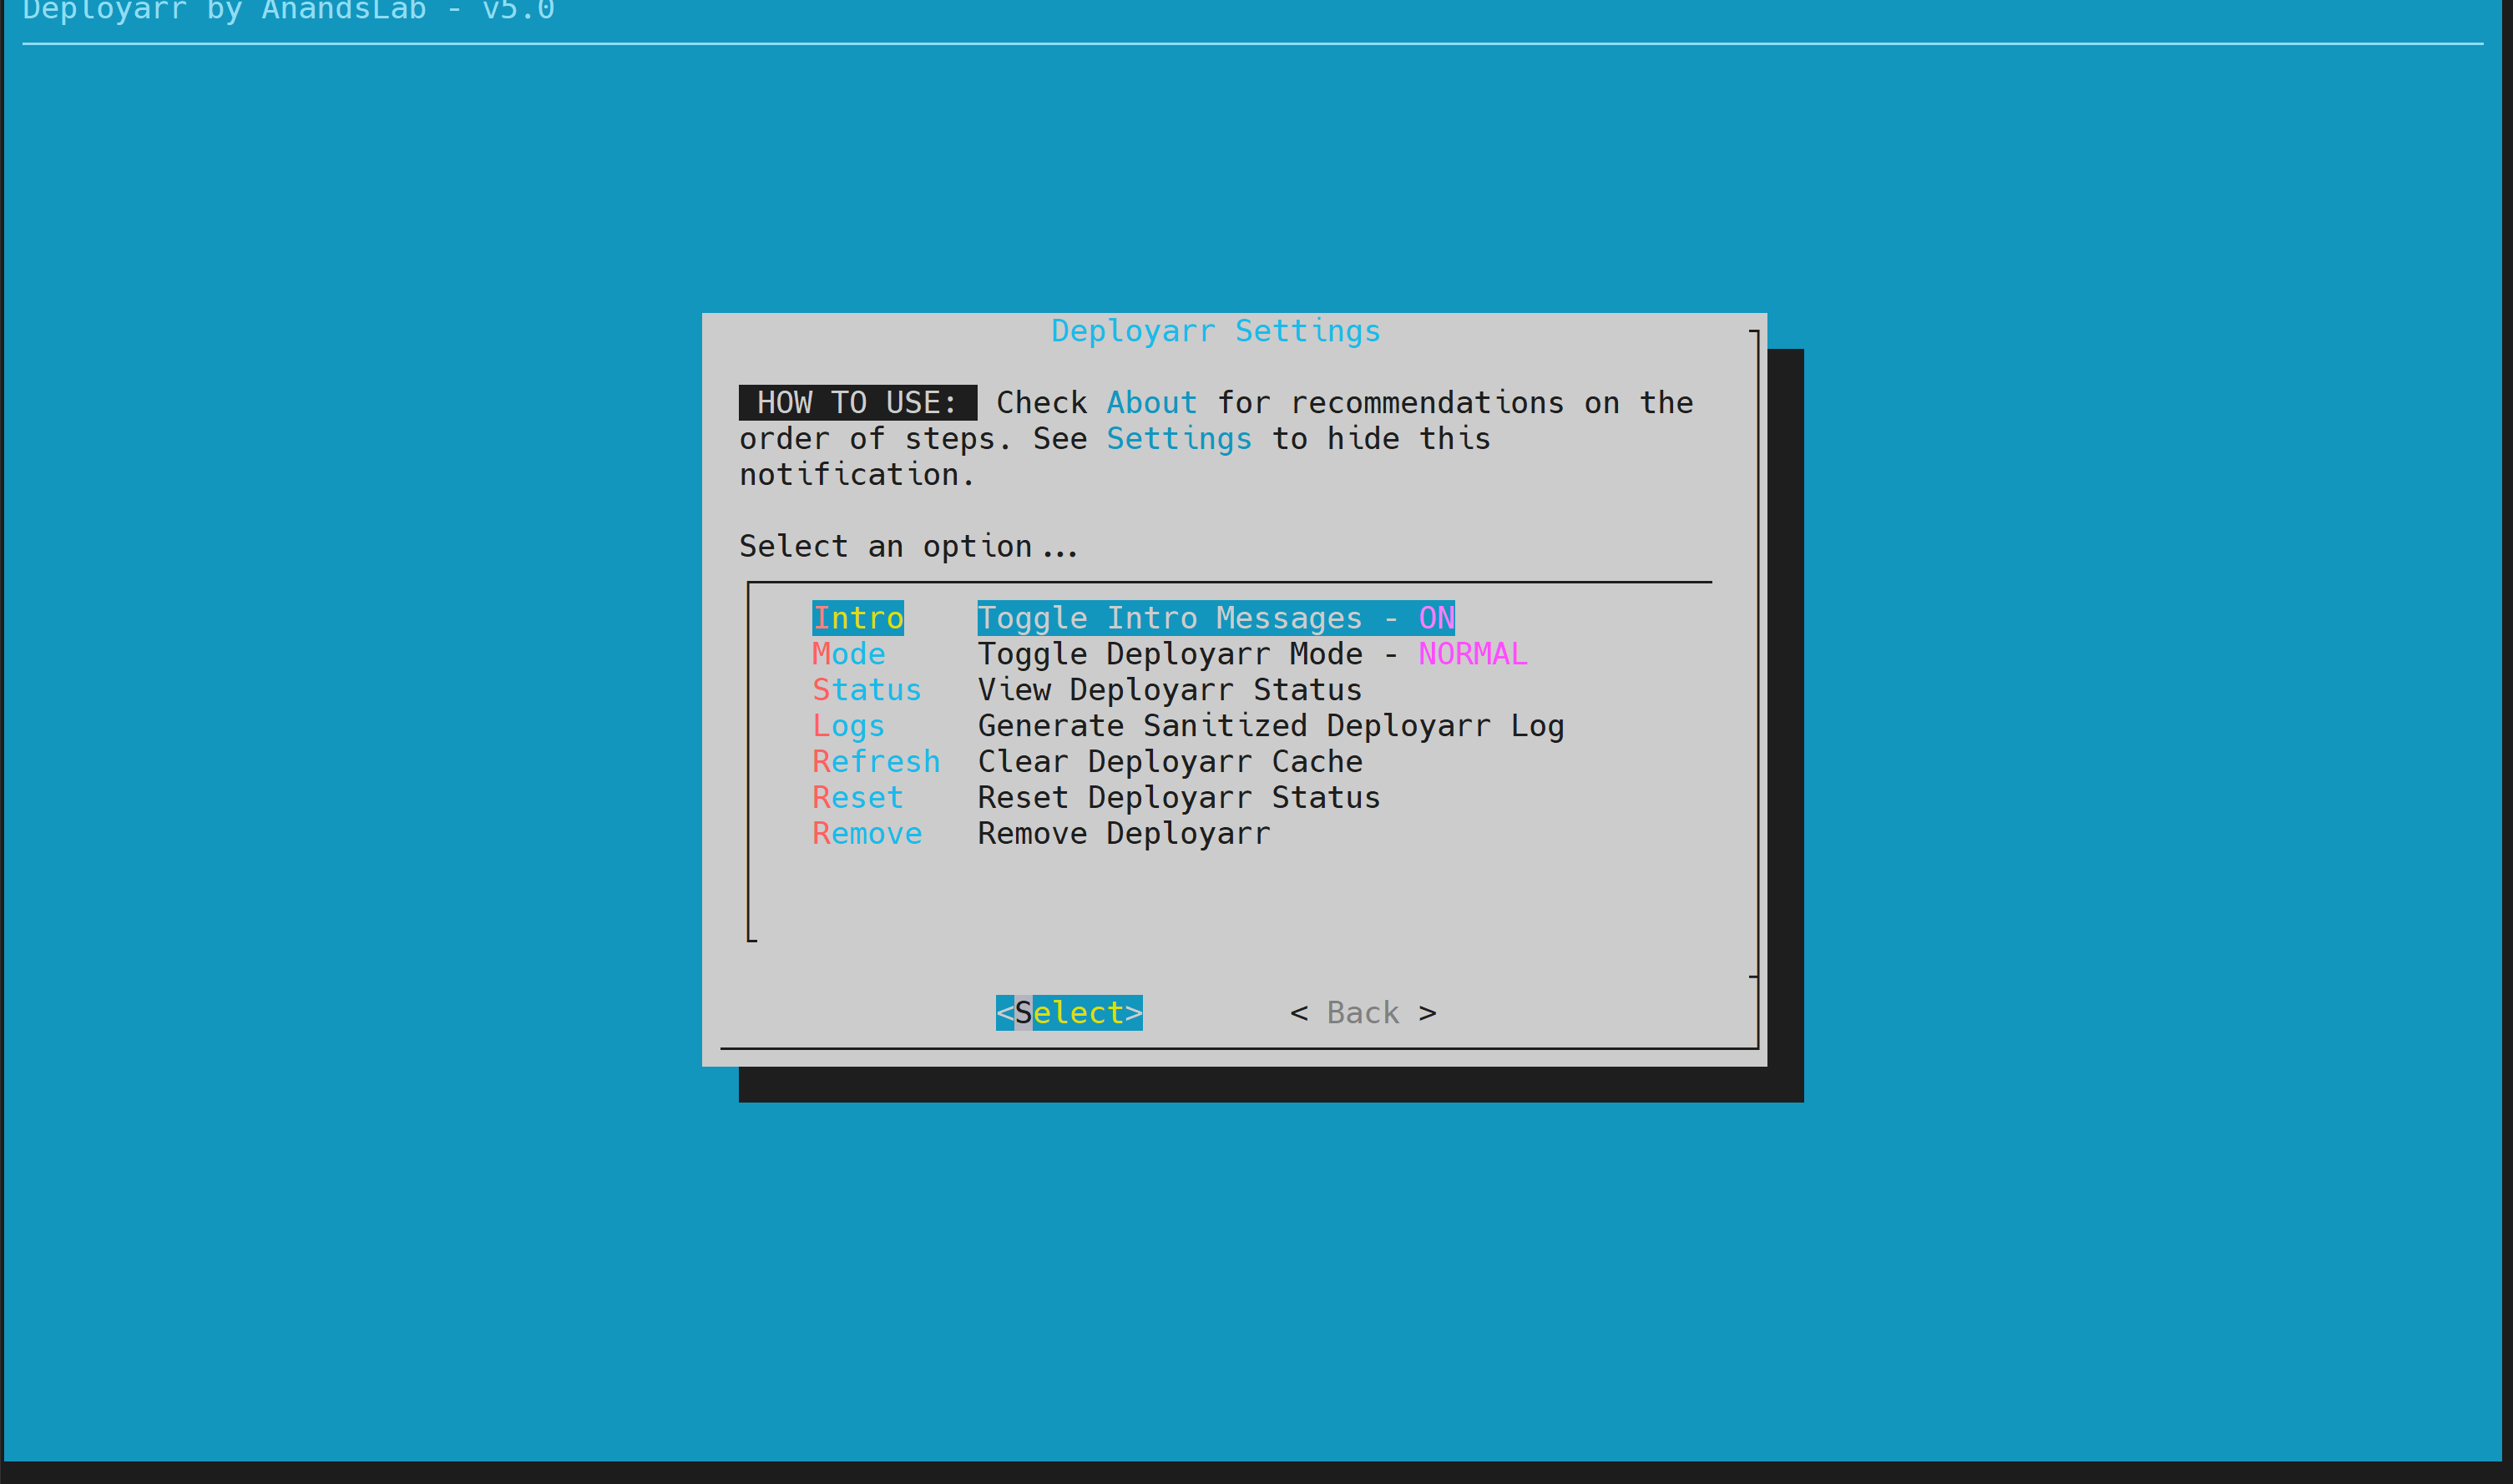Select the Mode menu tag
The height and width of the screenshot is (1484, 2513).
coord(848,654)
